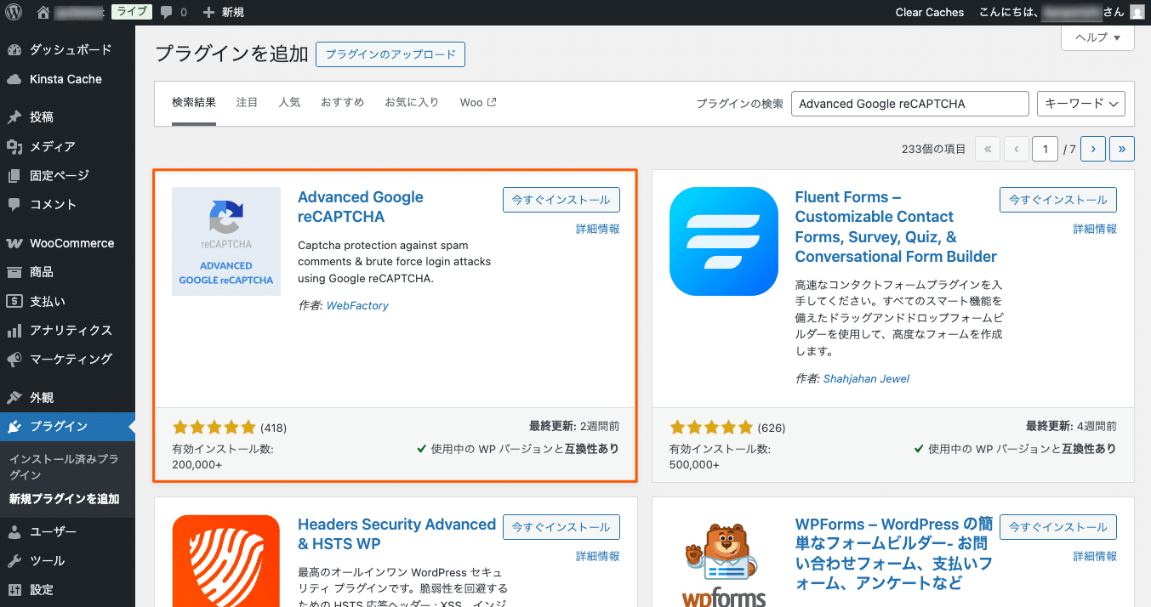Screen dimensions: 1151x607
Task: Install Advanced Google reCAPTCHA plugin
Action: tap(561, 200)
